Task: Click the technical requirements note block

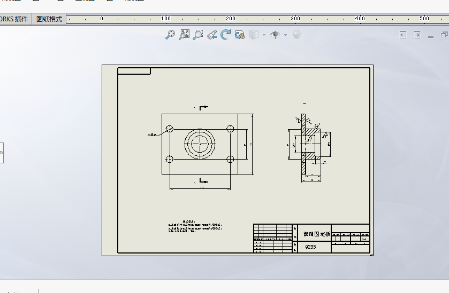Action: (x=195, y=226)
